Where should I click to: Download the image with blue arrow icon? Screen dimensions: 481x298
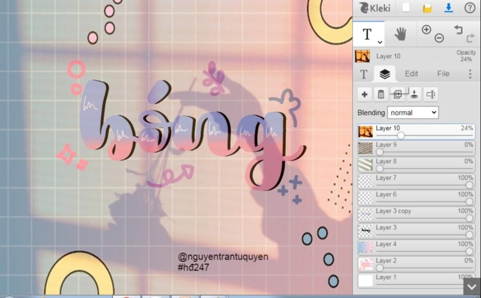[x=449, y=8]
